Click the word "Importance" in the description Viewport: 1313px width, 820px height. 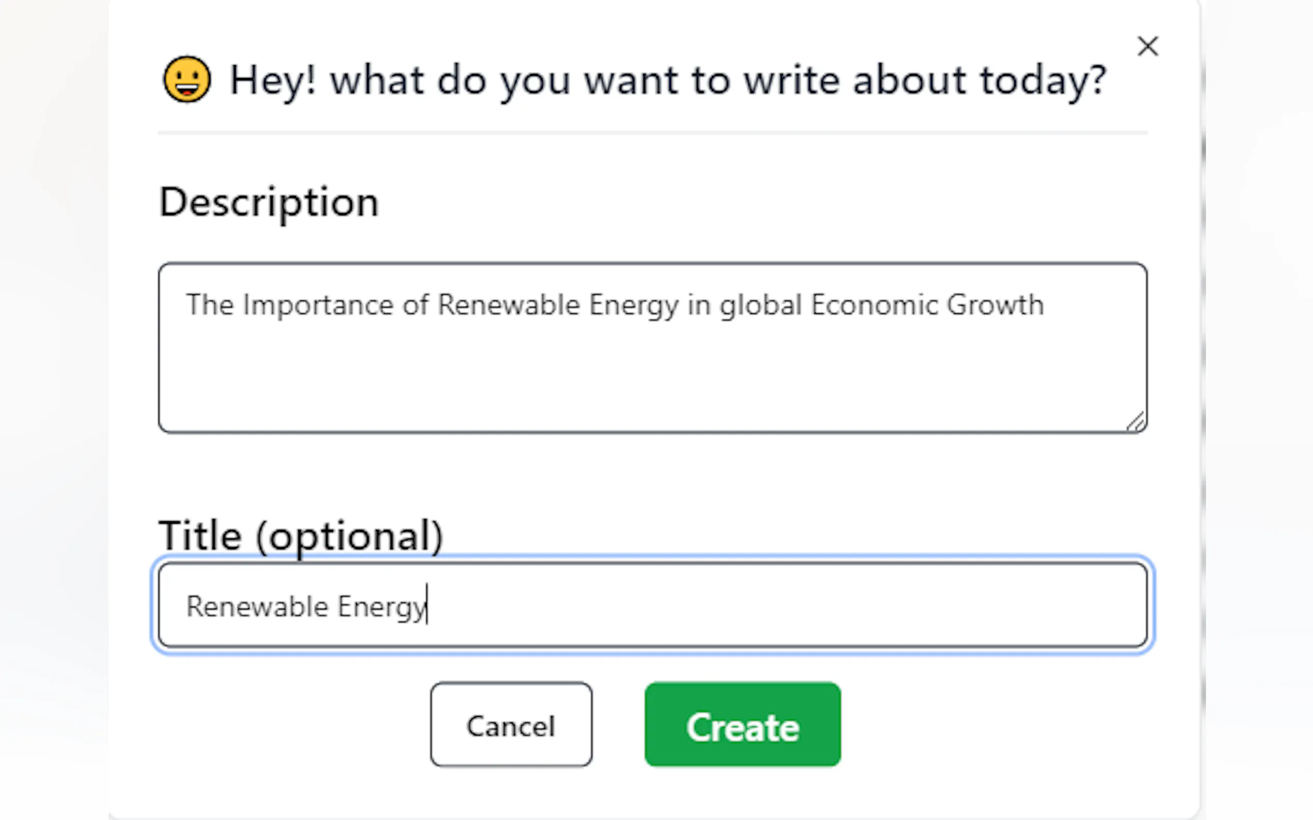[318, 305]
